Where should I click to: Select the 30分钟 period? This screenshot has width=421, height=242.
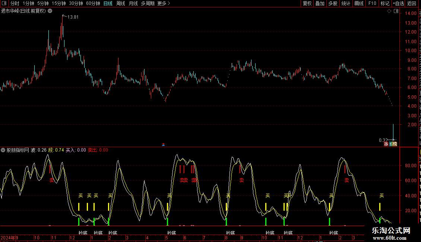coord(76,3)
